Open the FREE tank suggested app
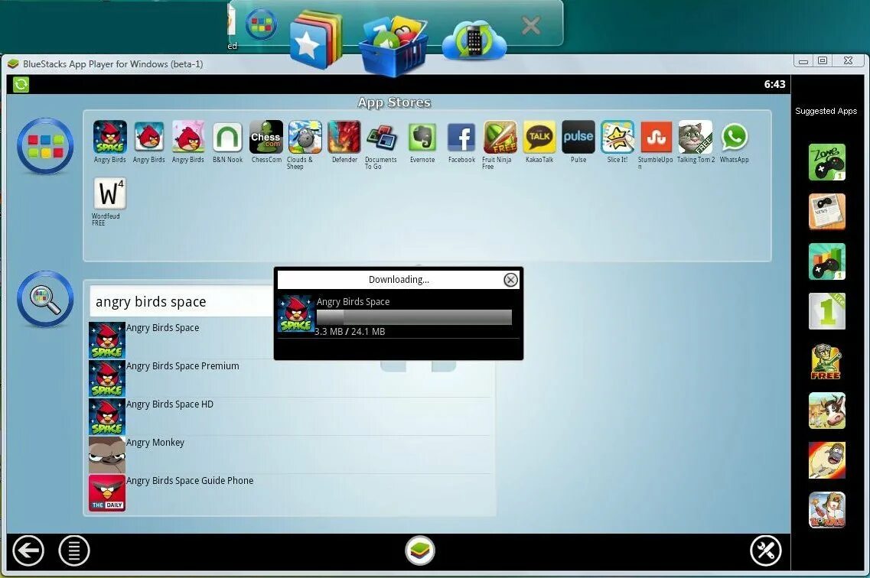Viewport: 870px width, 578px height. coord(826,362)
